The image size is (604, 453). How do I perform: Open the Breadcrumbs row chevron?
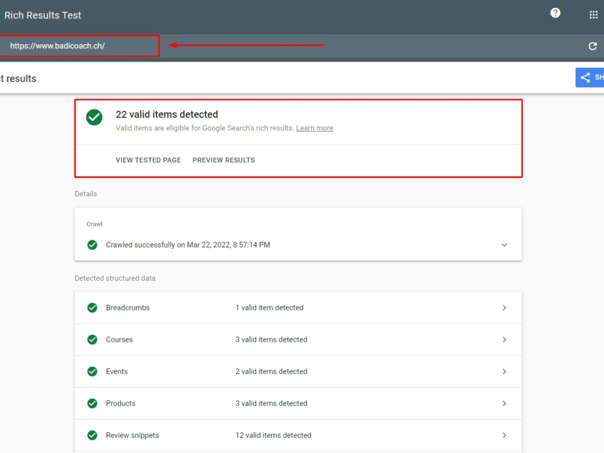(504, 308)
